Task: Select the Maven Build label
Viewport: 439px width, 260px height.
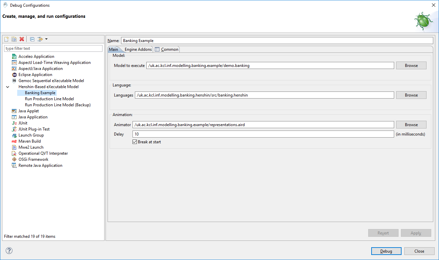Action: click(30, 141)
